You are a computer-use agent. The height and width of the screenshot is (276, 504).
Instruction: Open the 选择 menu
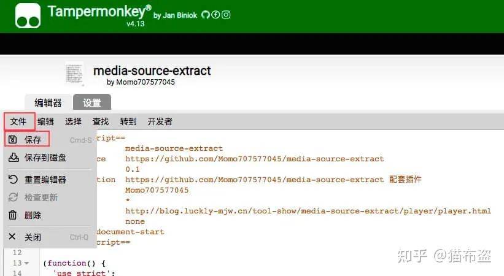coord(73,121)
